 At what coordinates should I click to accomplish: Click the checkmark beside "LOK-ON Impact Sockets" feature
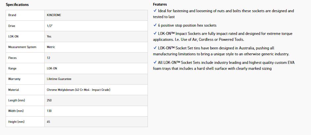tap(155, 34)
